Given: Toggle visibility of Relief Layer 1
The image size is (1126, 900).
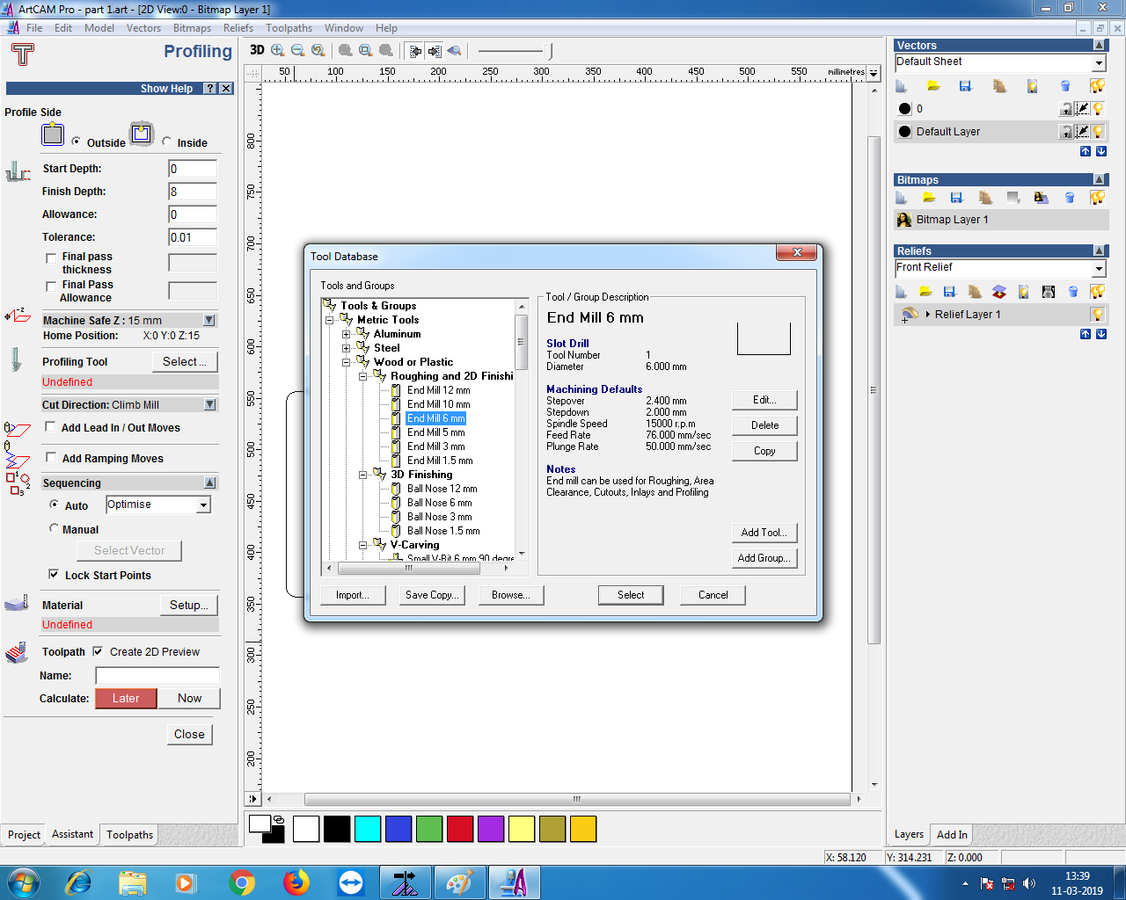Looking at the screenshot, I should tap(1098, 315).
